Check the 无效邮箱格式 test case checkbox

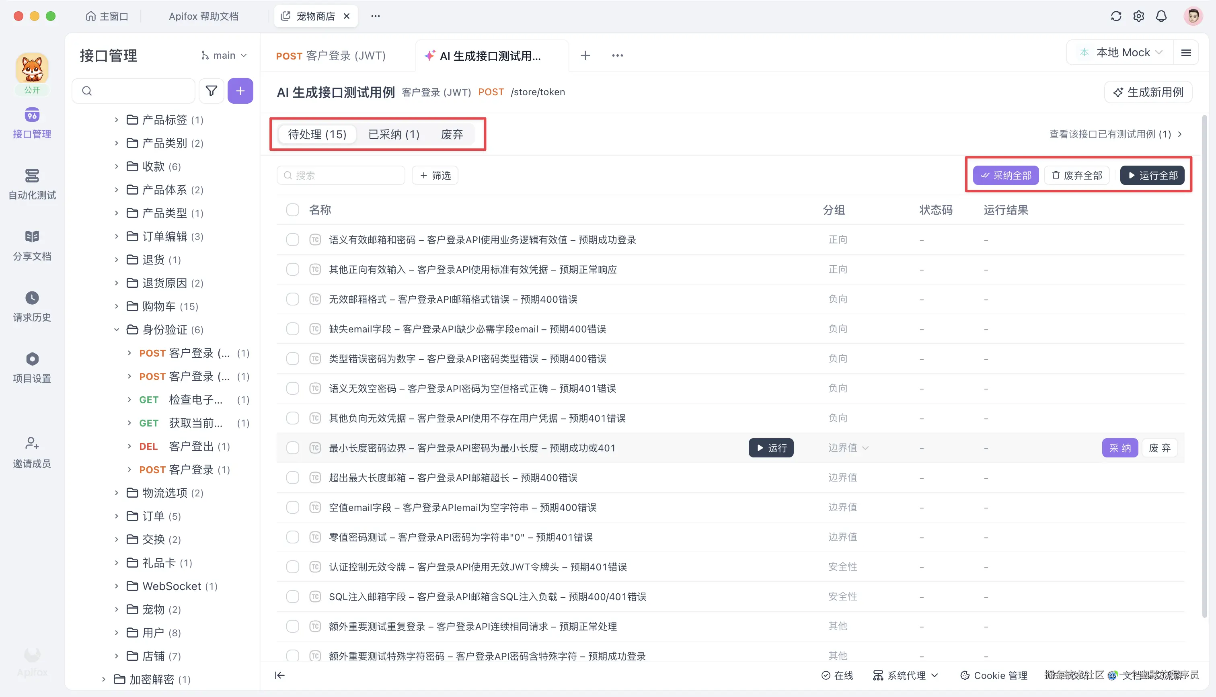click(x=292, y=299)
